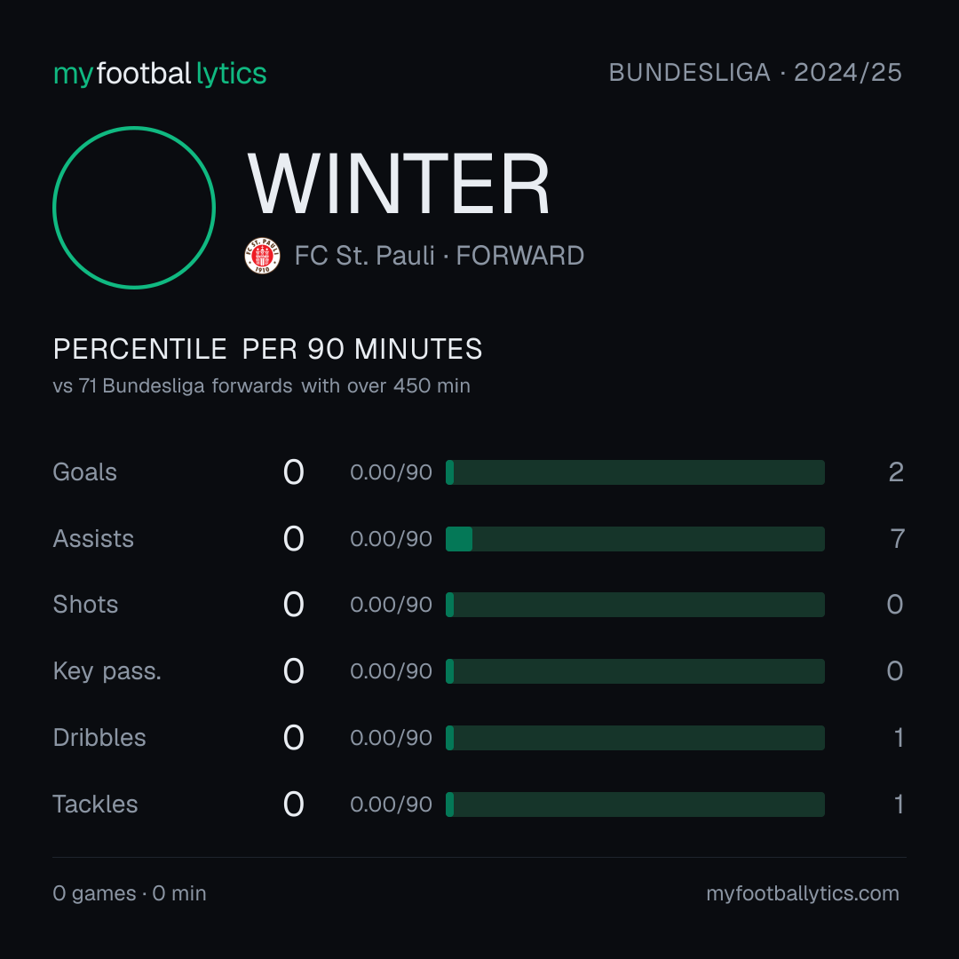Click the green player photo circle
This screenshot has height=959, width=959.
coord(134,207)
